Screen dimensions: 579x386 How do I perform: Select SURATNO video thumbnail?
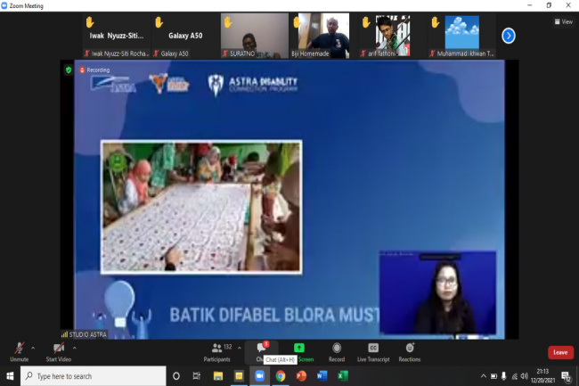coord(255,36)
